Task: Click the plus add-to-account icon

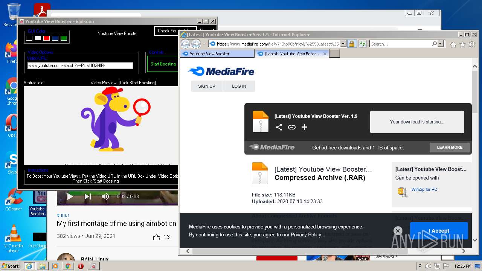Action: tap(305, 127)
